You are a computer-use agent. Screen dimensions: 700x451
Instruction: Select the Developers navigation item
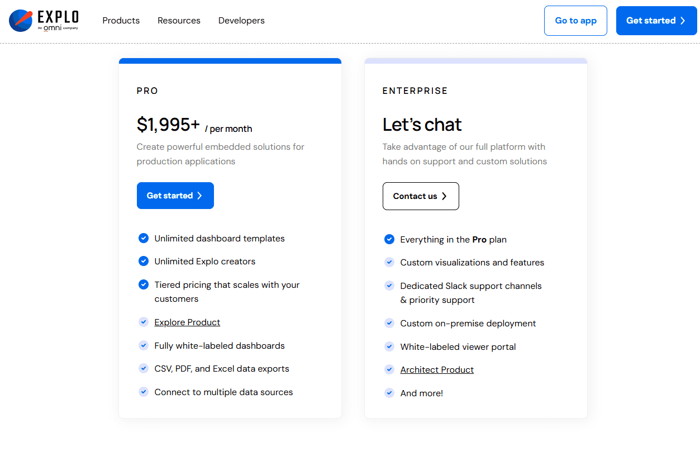tap(241, 21)
